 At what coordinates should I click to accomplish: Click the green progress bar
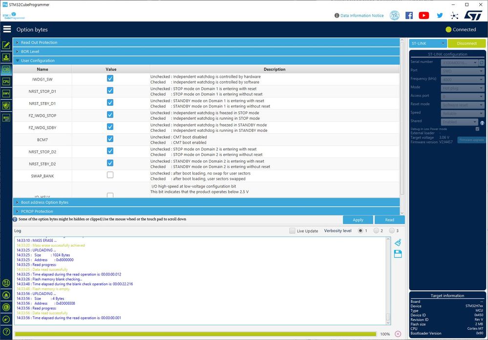[x=195, y=334]
